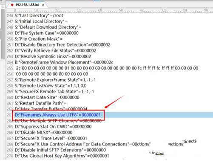
Task: Click line number 270 in the gutter
Action: click(10, 156)
